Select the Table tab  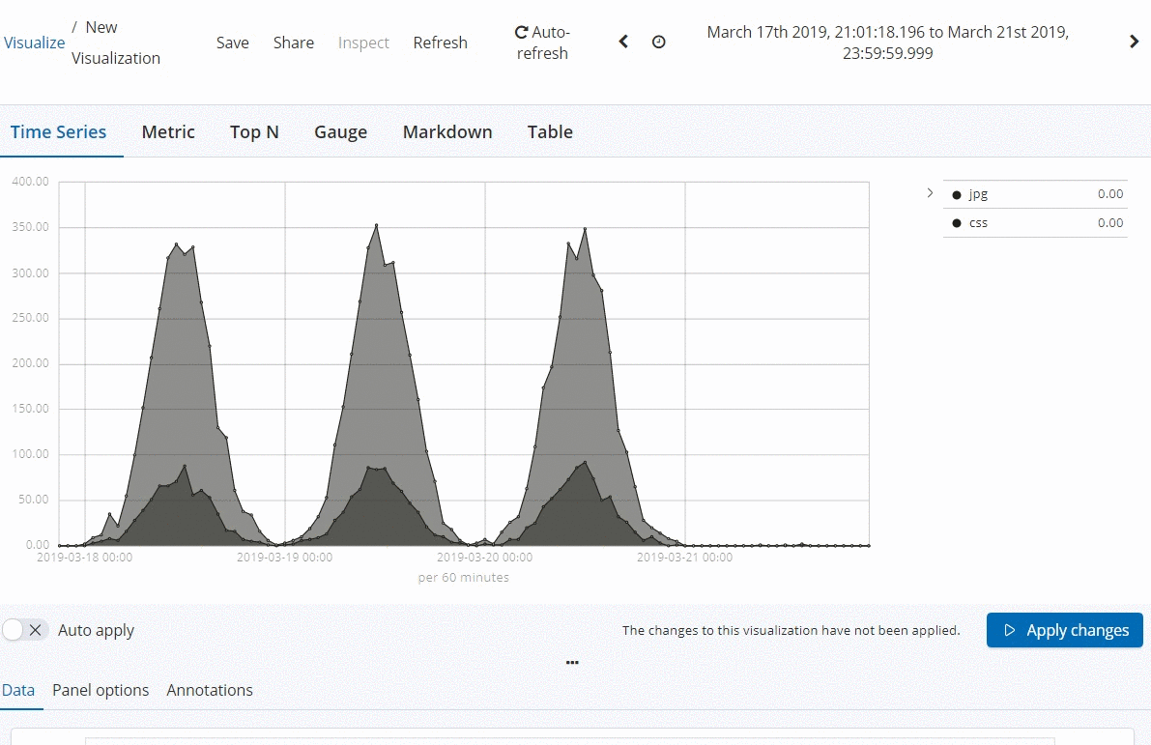(x=550, y=132)
